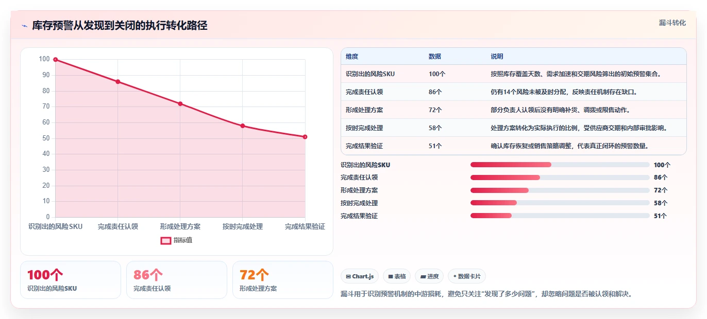Open the 86个 完成责任认领 data card
The height and width of the screenshot is (319, 707).
coord(176,280)
